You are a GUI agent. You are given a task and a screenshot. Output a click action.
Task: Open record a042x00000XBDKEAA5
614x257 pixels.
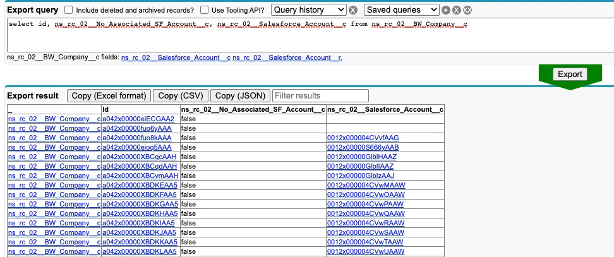[140, 185]
